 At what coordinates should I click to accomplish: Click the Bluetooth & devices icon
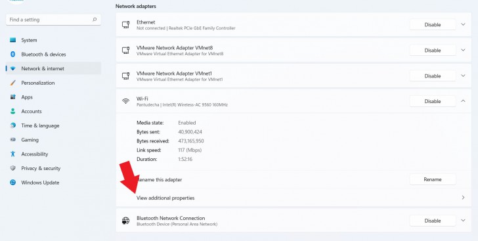point(13,55)
